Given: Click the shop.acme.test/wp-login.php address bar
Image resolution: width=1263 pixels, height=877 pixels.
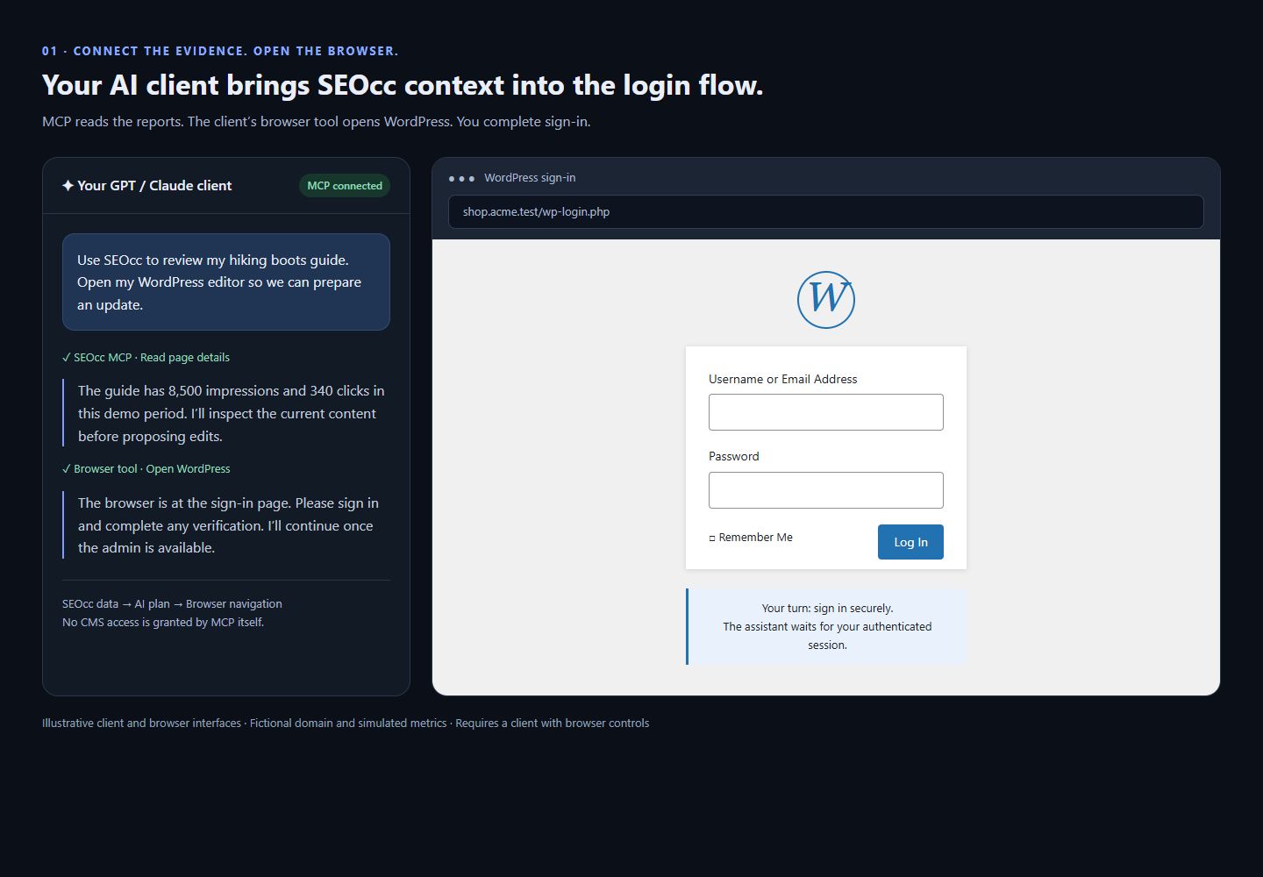Looking at the screenshot, I should 826,211.
